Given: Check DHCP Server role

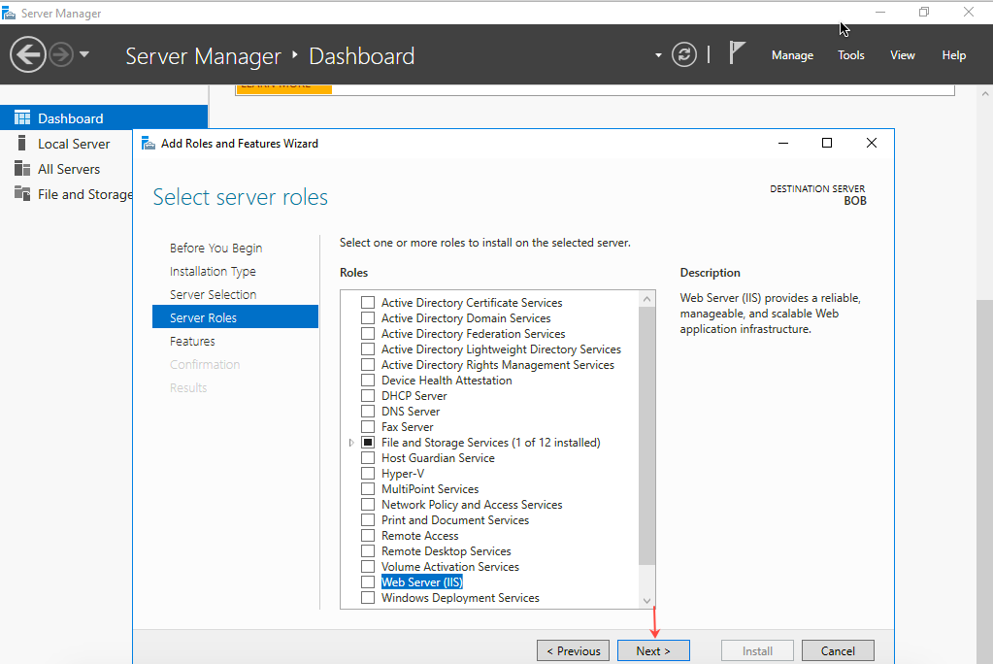Looking at the screenshot, I should 367,395.
